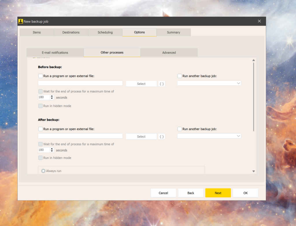
Task: Click scroll up arrow of options panel
Action: coord(254,60)
